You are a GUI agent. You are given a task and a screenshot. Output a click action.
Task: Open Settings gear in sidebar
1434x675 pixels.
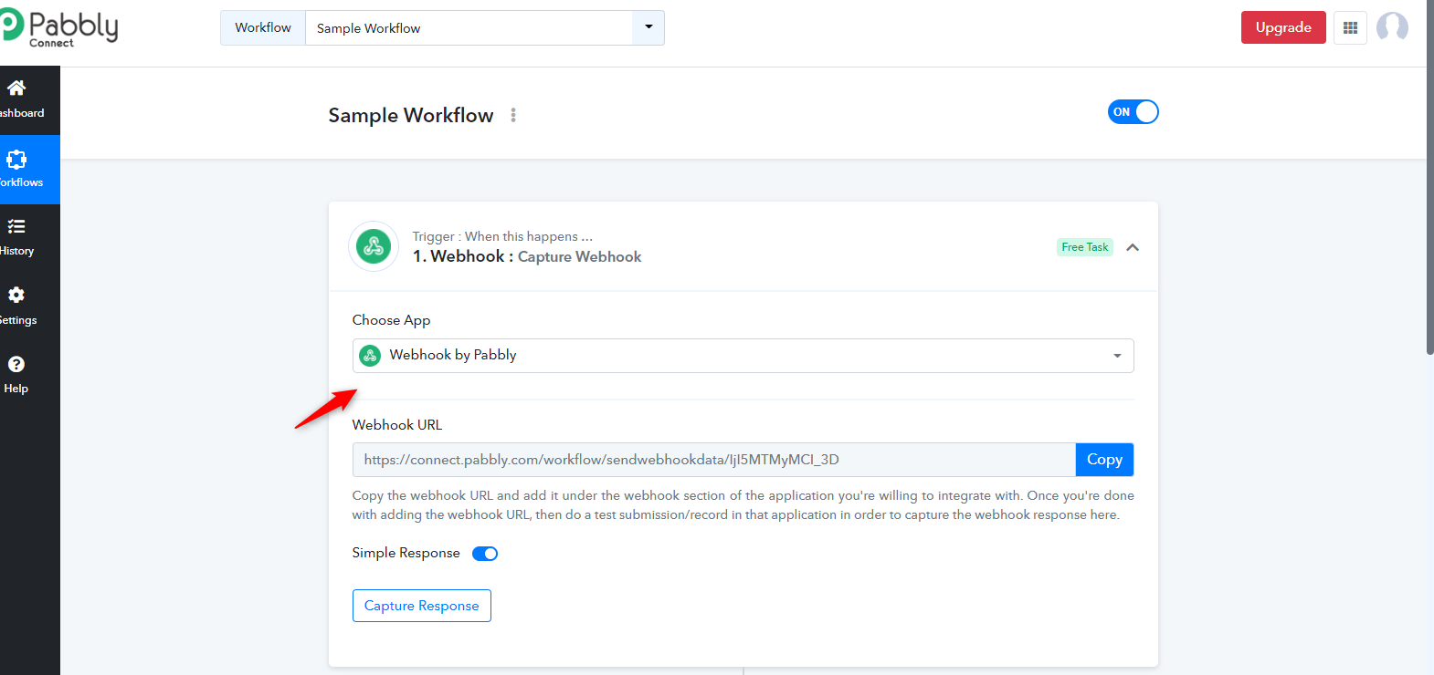coord(16,295)
